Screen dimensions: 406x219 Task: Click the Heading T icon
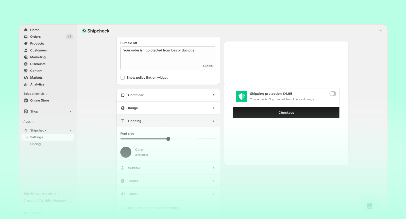click(123, 121)
